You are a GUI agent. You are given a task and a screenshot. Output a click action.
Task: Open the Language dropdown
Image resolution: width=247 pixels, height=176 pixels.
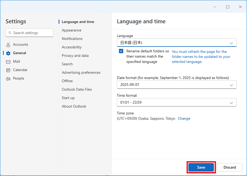(176, 43)
